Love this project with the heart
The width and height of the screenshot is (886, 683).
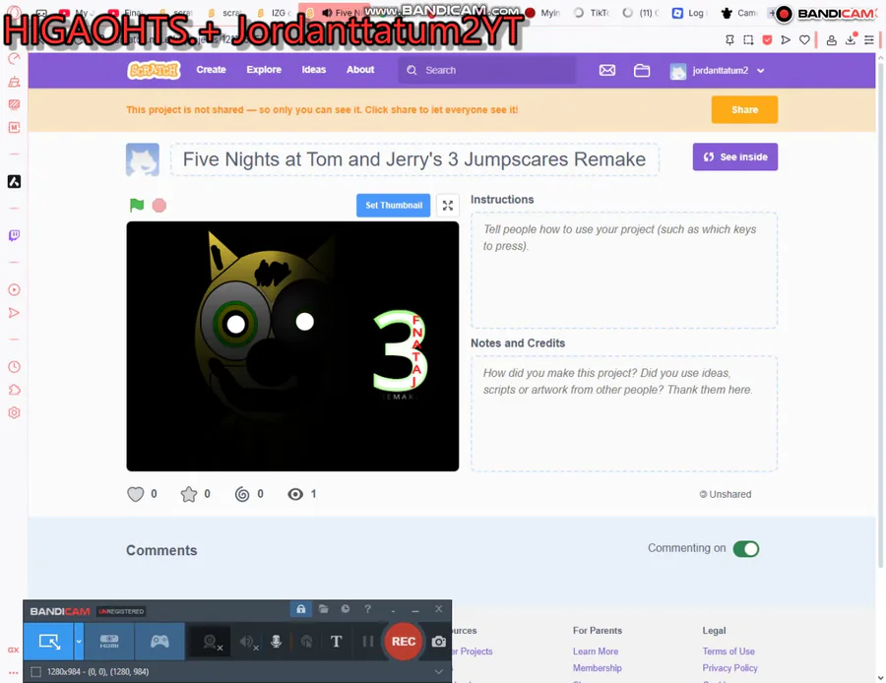pyautogui.click(x=136, y=494)
